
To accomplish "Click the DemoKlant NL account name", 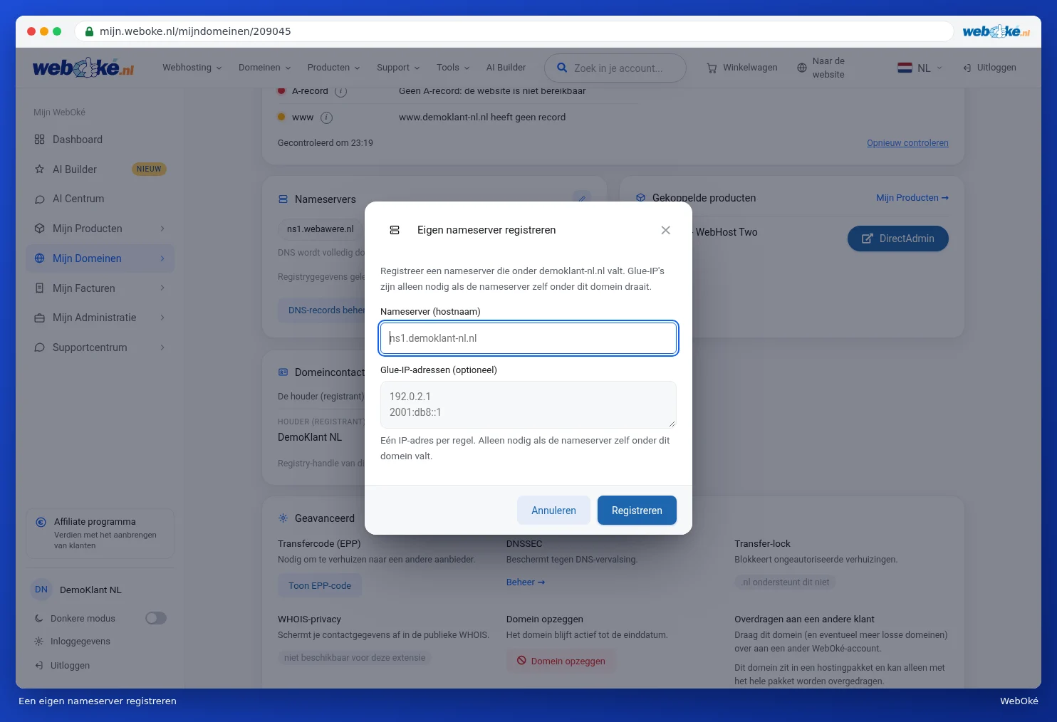I will [90, 590].
